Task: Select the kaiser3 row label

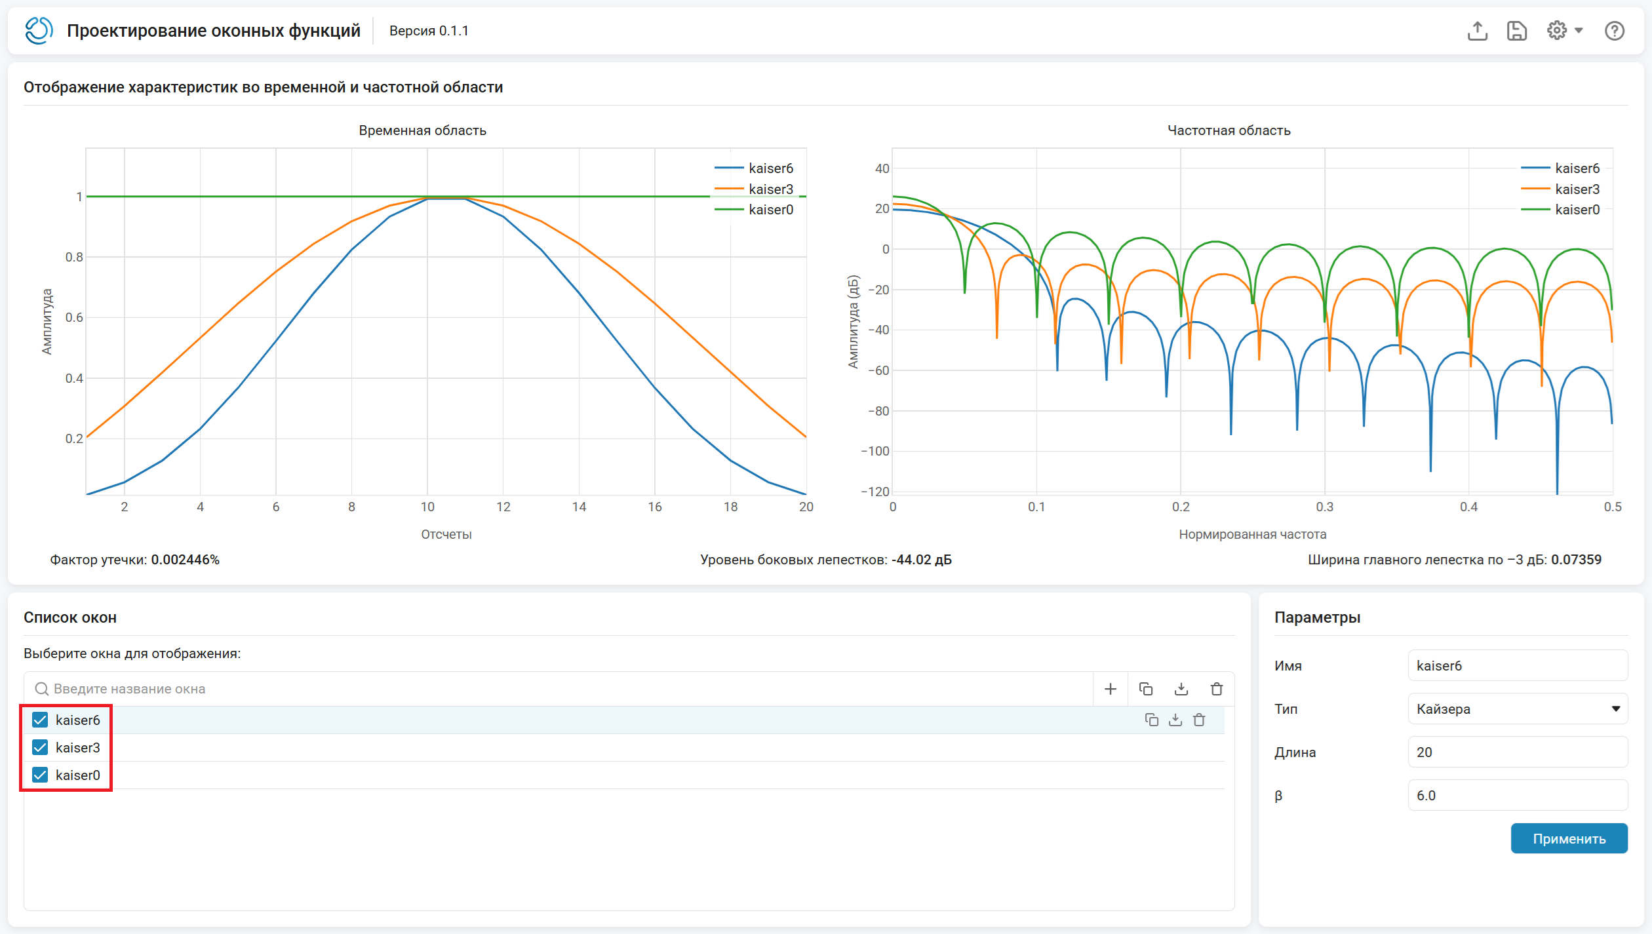Action: click(78, 747)
